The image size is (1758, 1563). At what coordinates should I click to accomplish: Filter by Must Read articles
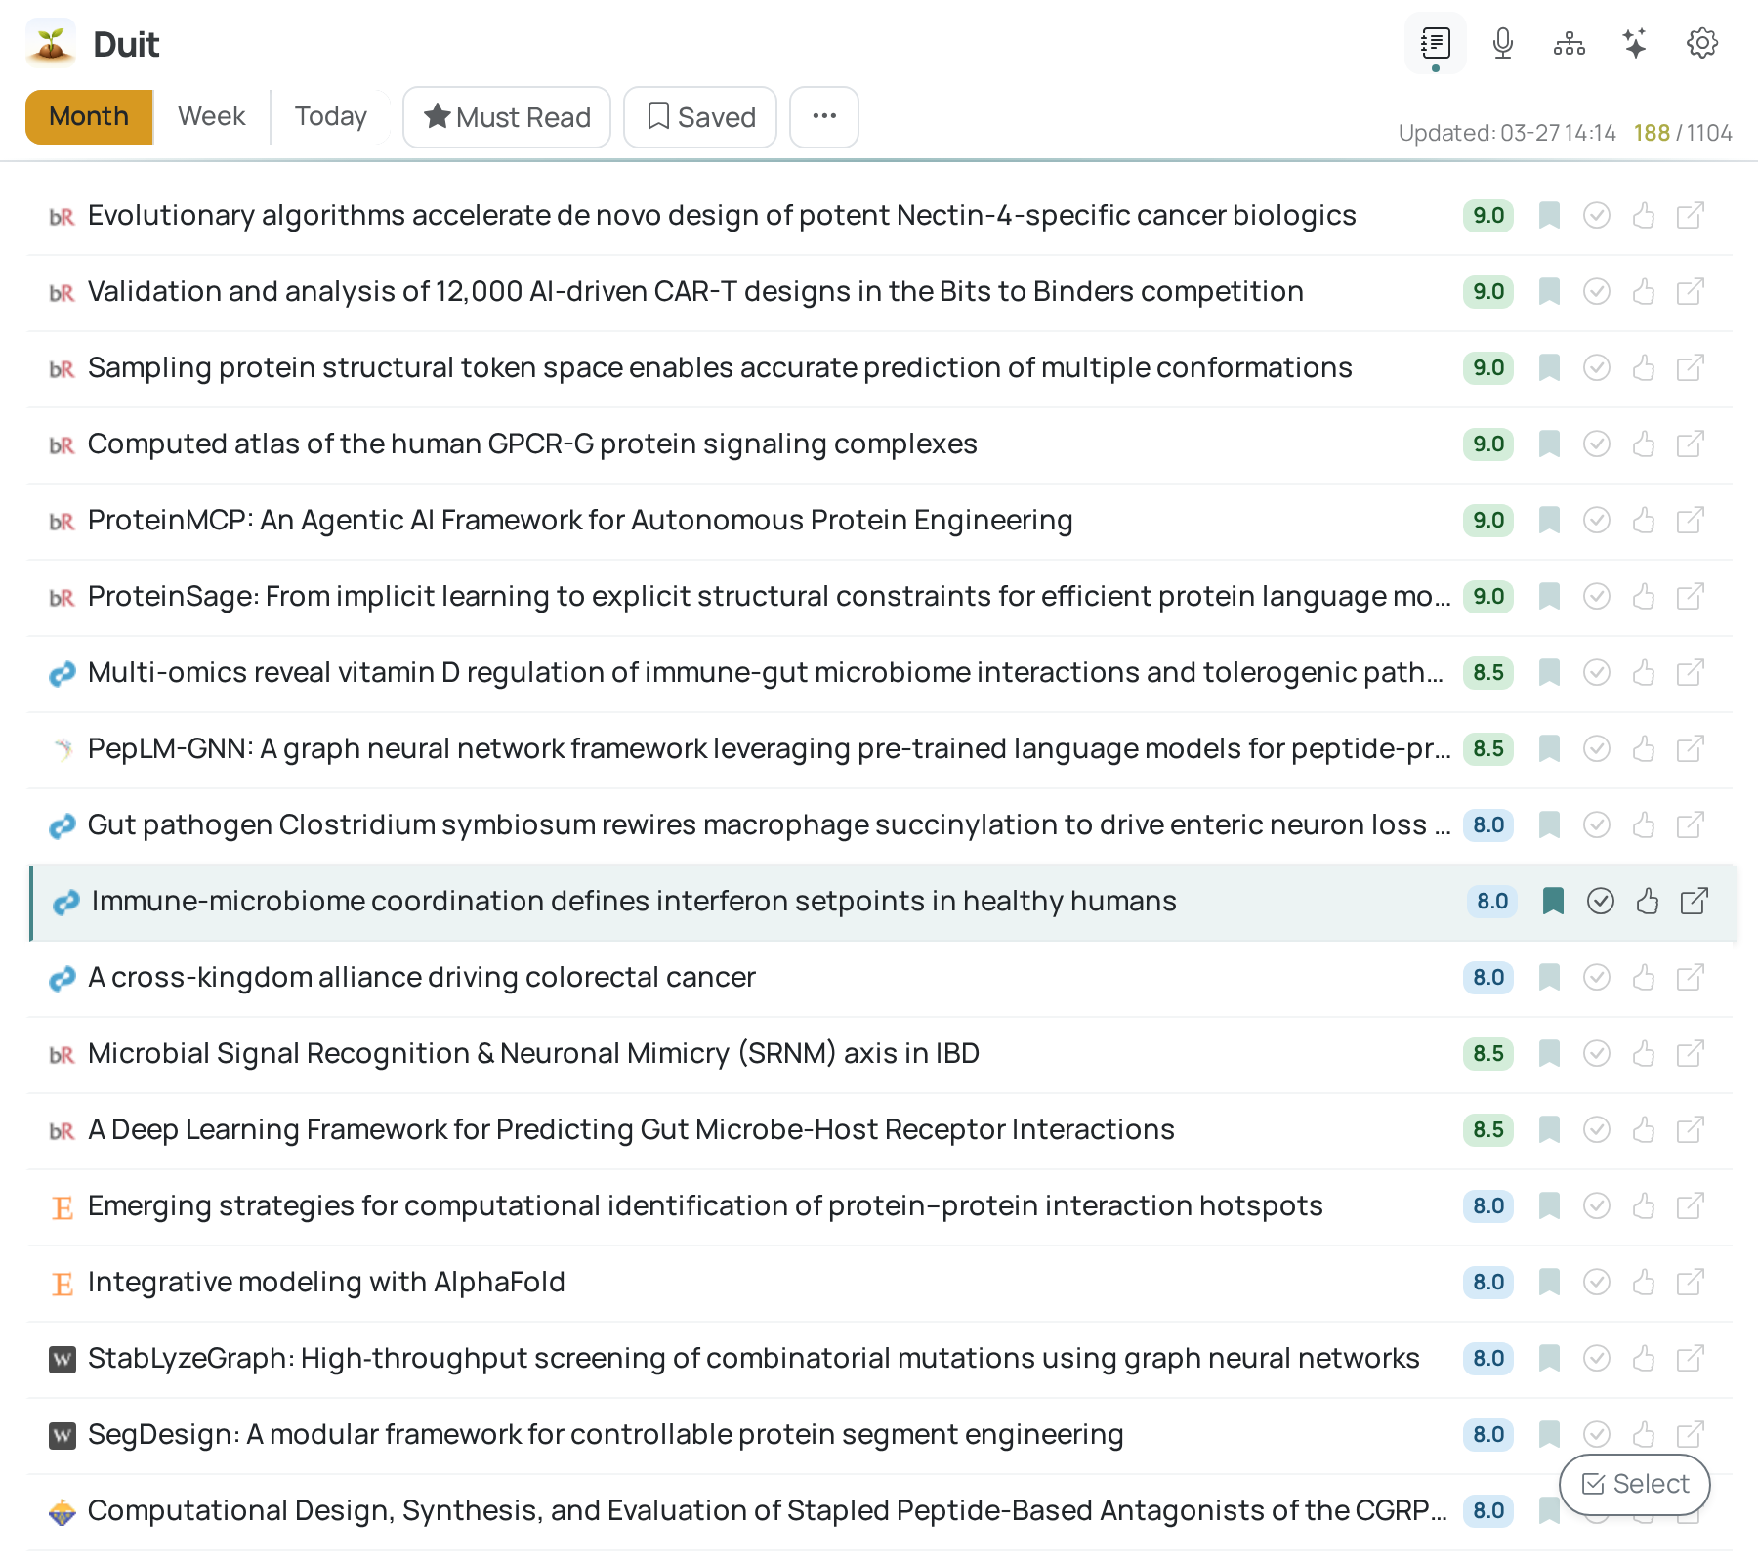(507, 117)
